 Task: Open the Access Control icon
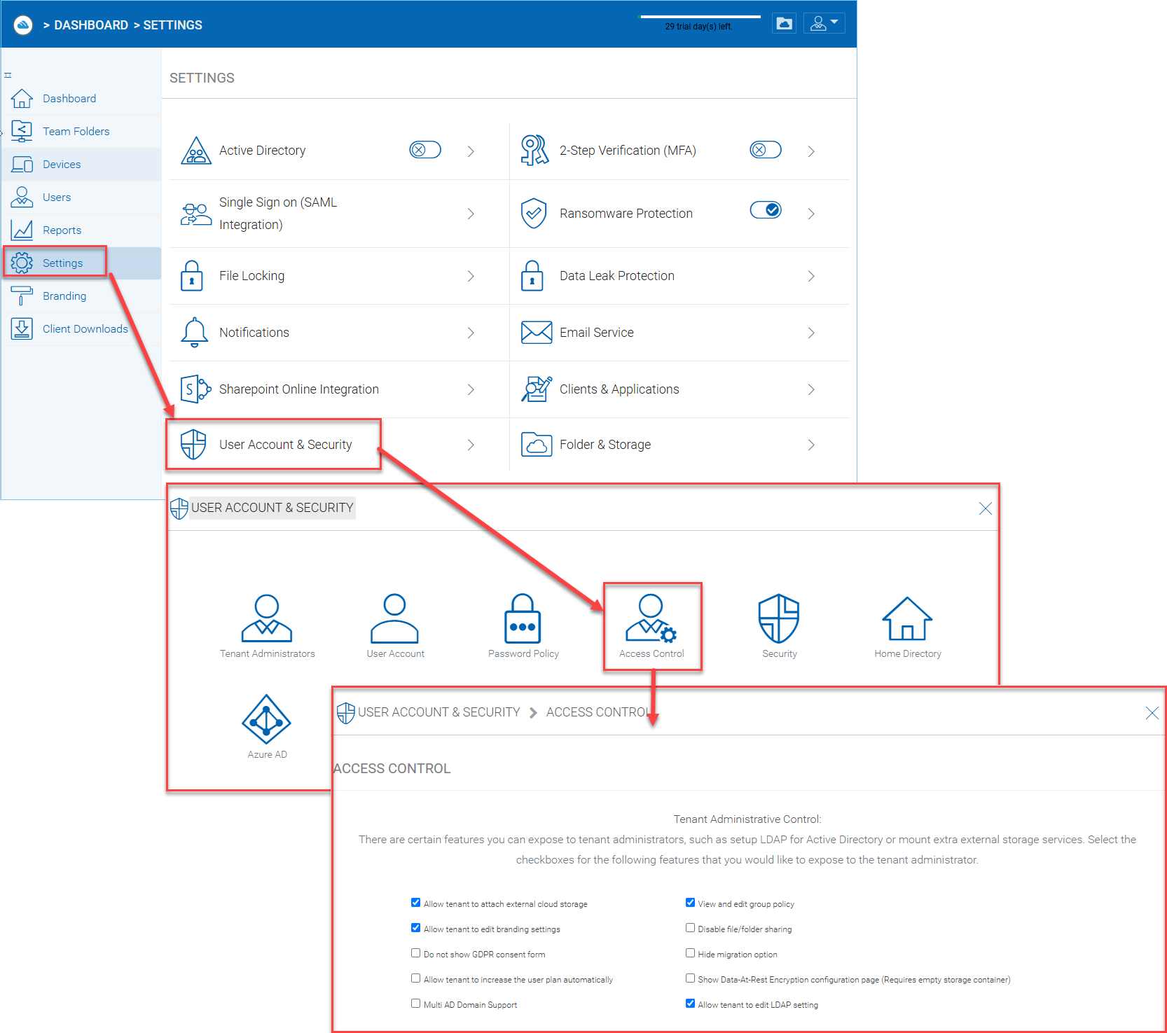coord(651,618)
